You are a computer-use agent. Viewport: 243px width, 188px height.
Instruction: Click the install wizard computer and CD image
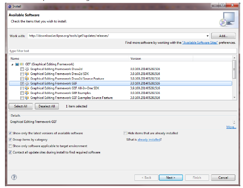(x=227, y=19)
